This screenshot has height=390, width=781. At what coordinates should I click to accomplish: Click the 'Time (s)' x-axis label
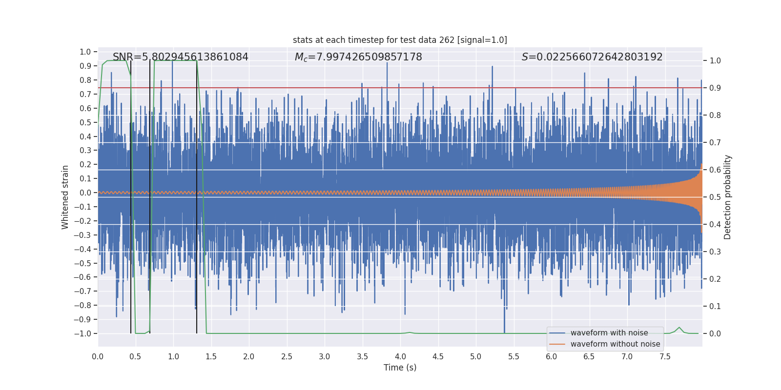click(400, 368)
